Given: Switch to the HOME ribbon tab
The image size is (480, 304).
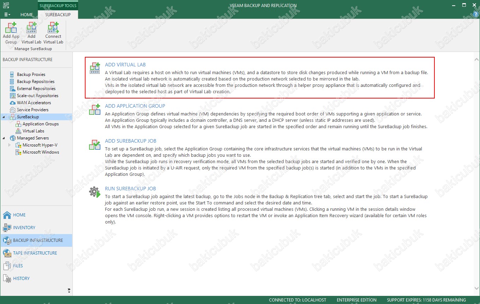Looking at the screenshot, I should pos(27,15).
